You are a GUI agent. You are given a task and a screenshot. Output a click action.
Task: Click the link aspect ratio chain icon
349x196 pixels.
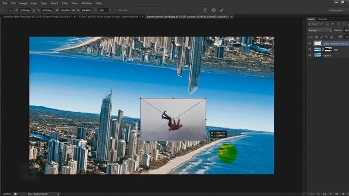coord(73,10)
